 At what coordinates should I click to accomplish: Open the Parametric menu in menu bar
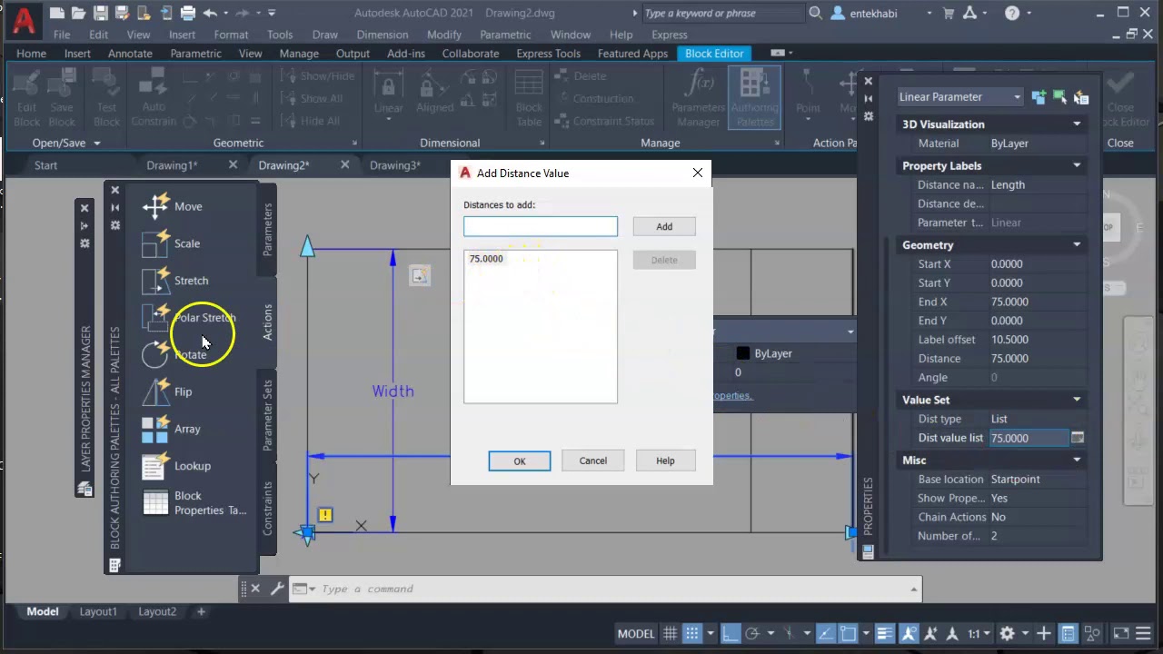(x=505, y=35)
